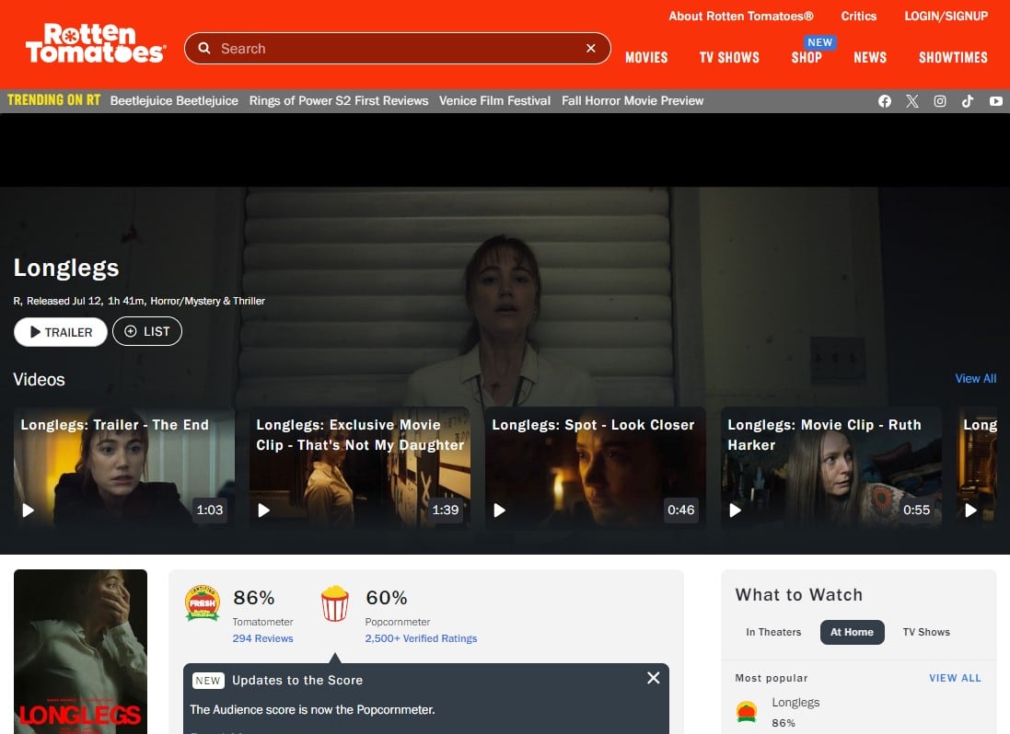This screenshot has height=734, width=1010.
Task: Open the YouTube social icon
Action: pyautogui.click(x=996, y=101)
